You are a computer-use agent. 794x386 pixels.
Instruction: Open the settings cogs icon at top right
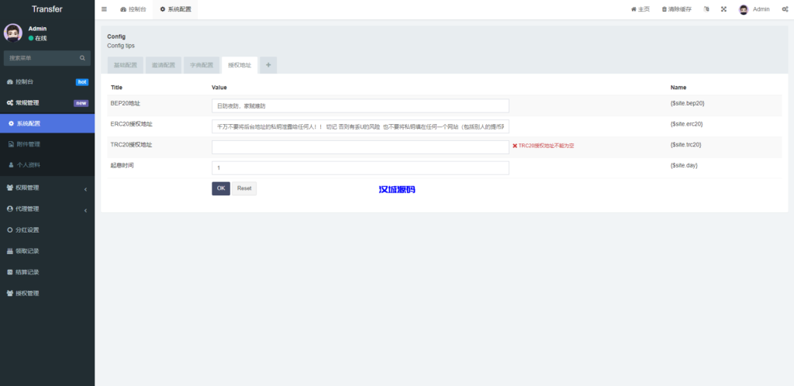(785, 9)
